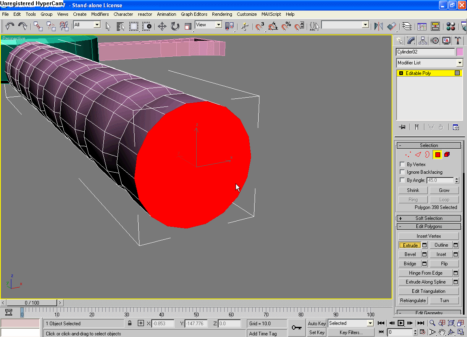Check the Ignore Backfacing option
The height and width of the screenshot is (337, 467).
[402, 172]
